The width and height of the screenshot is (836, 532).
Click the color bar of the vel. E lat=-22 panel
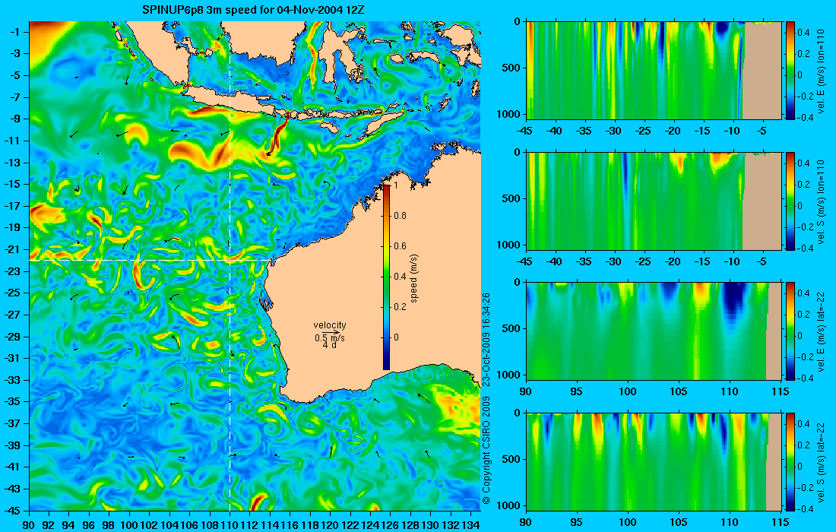[790, 331]
